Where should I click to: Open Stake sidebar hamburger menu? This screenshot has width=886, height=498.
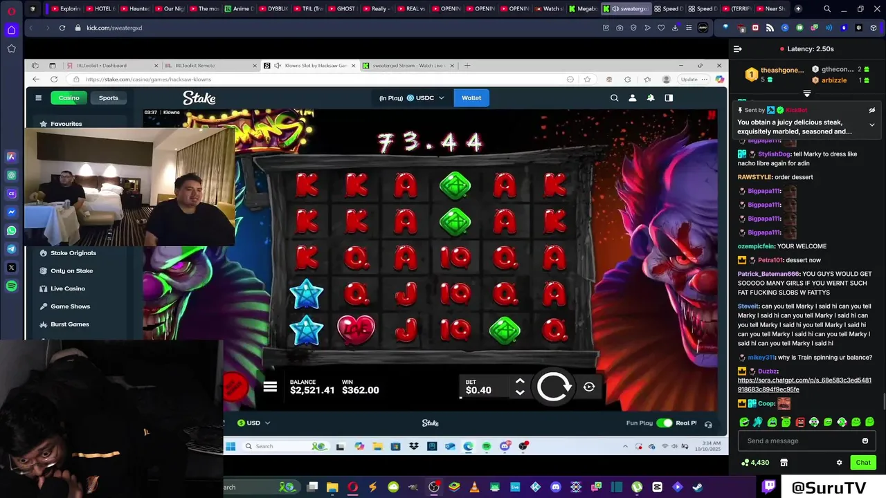pyautogui.click(x=38, y=98)
